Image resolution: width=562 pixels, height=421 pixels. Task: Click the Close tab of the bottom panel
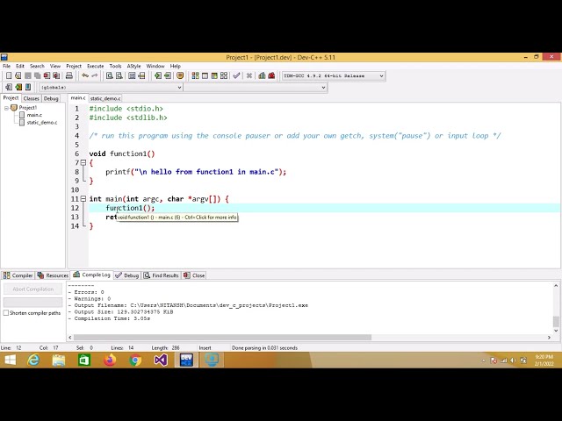[194, 275]
